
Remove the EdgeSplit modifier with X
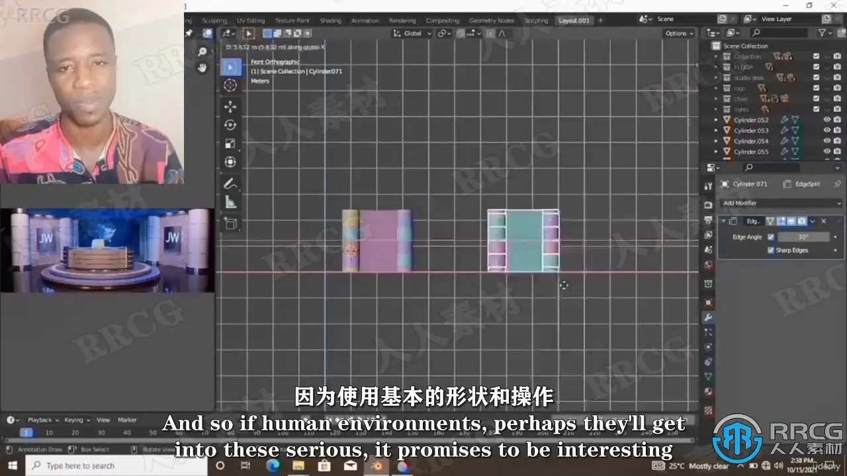pyautogui.click(x=824, y=221)
